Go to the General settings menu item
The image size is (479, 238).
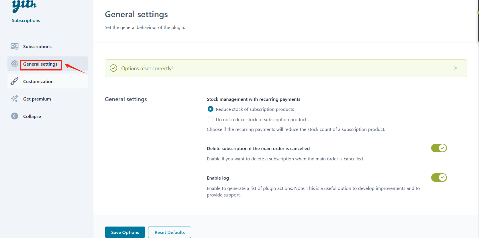(x=40, y=64)
